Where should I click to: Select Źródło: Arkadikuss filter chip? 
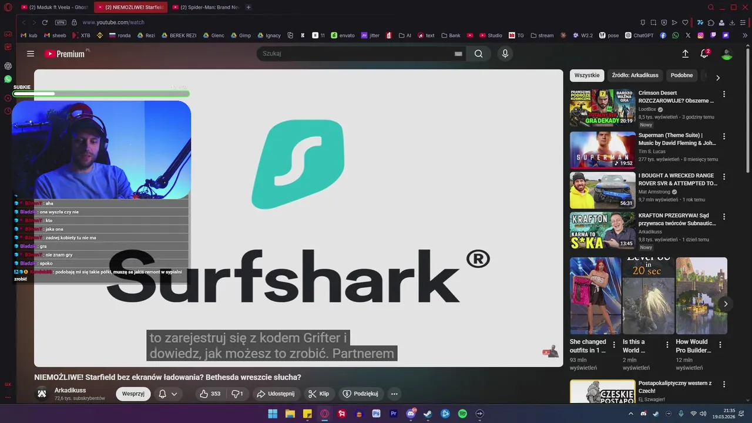click(x=635, y=75)
